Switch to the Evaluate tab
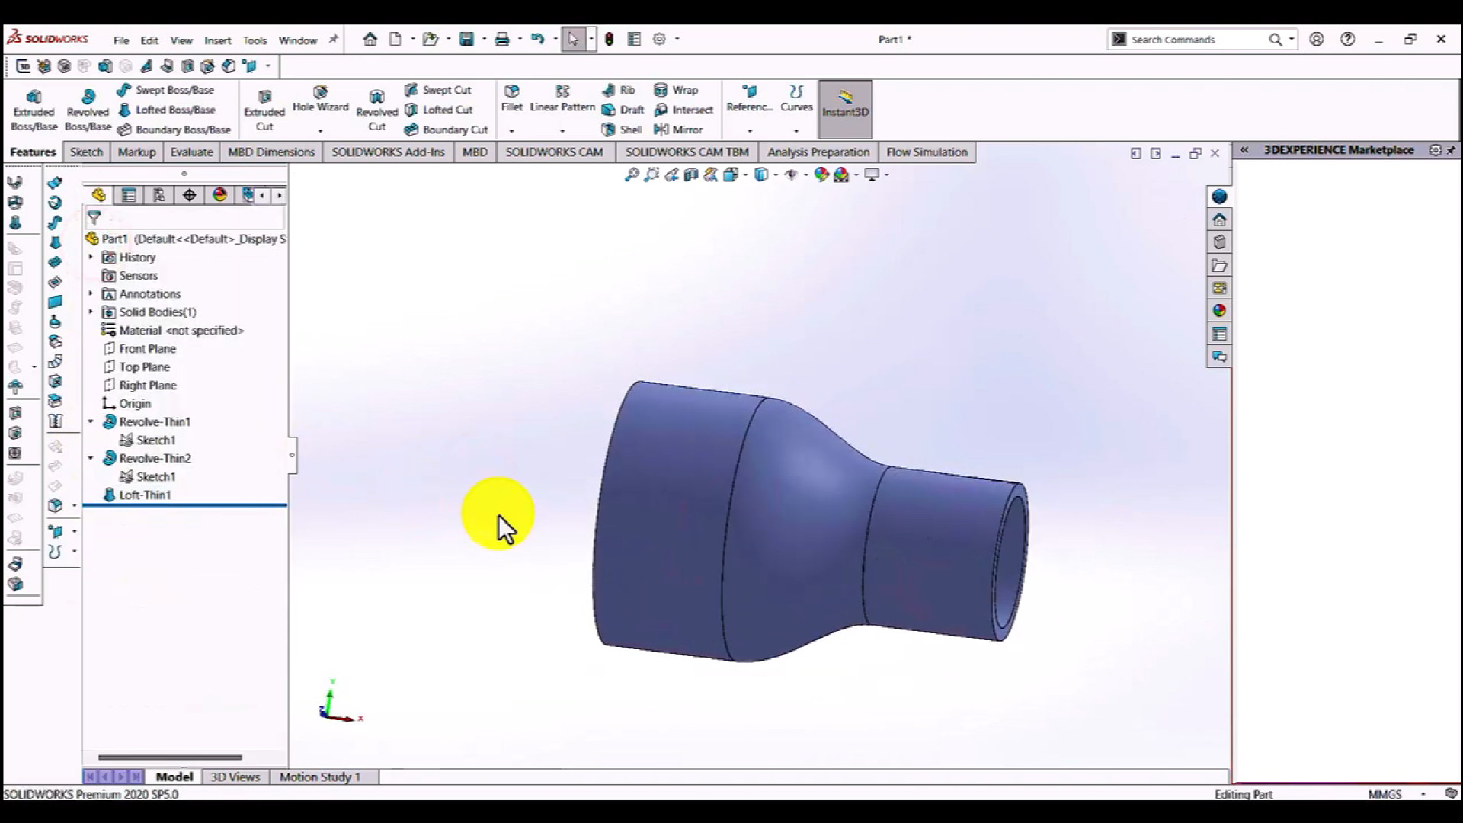The width and height of the screenshot is (1463, 823). [191, 152]
